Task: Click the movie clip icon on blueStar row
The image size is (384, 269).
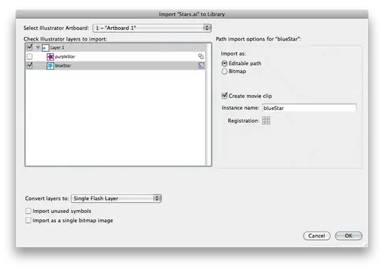Action: coord(201,65)
